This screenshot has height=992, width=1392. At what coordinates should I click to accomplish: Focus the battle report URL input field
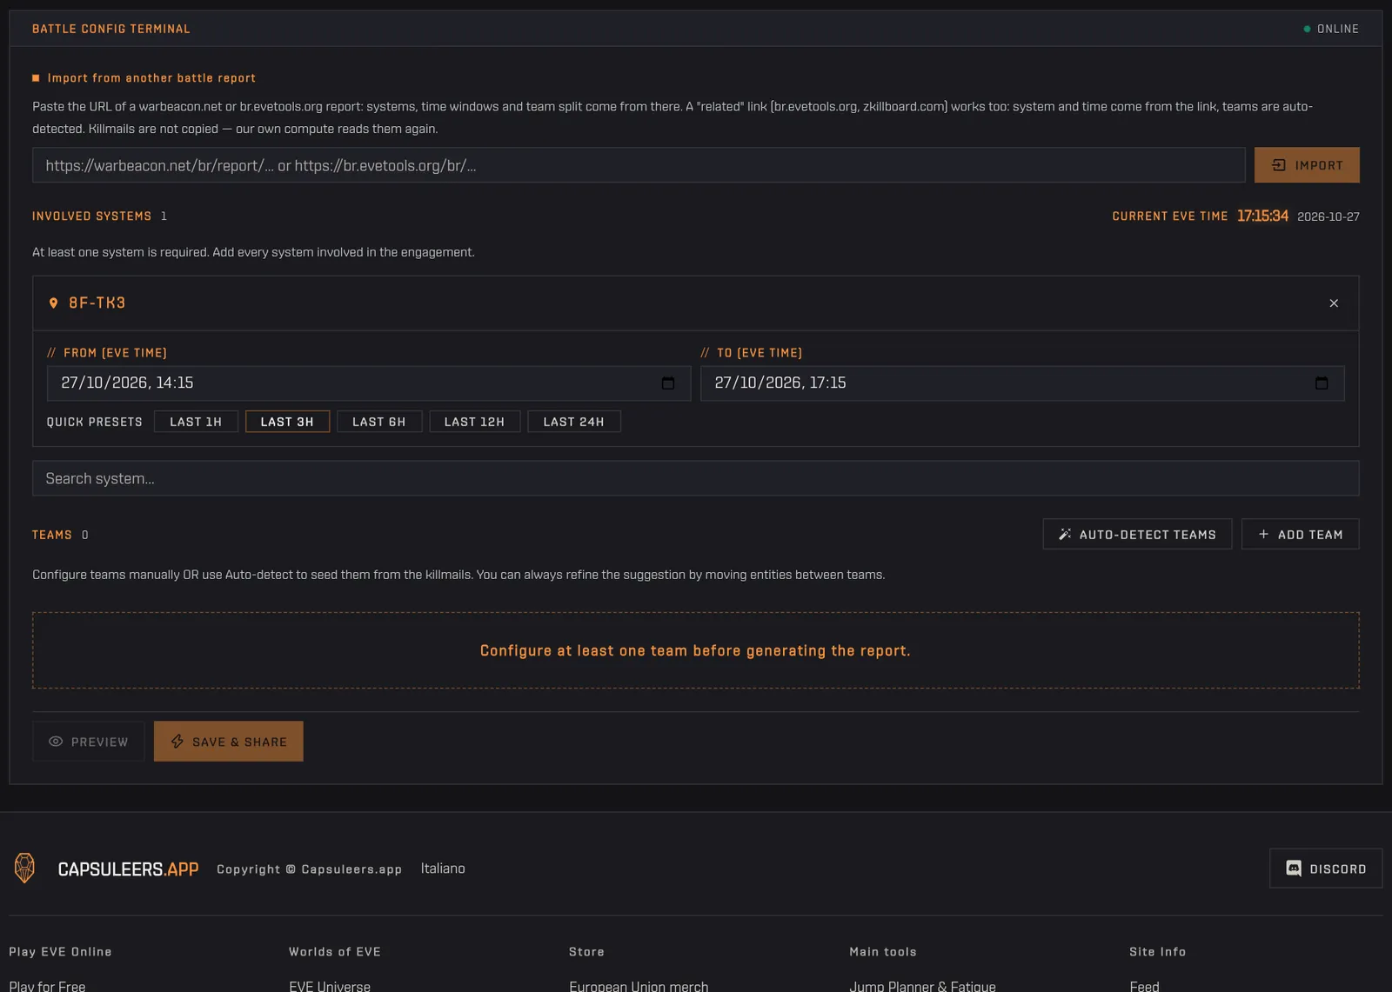point(639,165)
